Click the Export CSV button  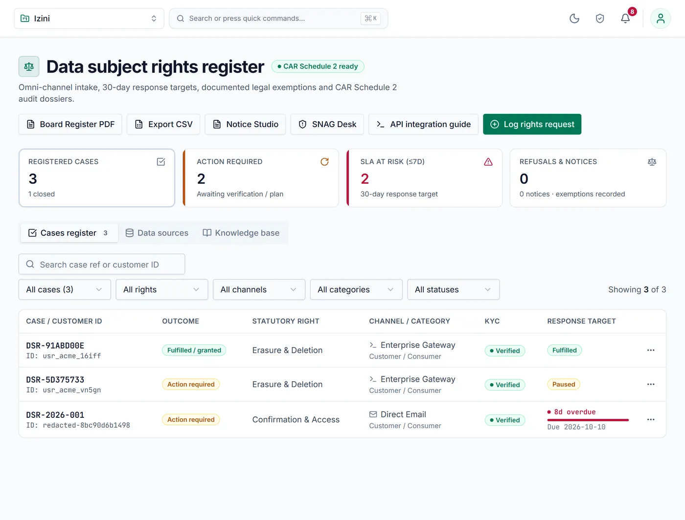click(163, 124)
